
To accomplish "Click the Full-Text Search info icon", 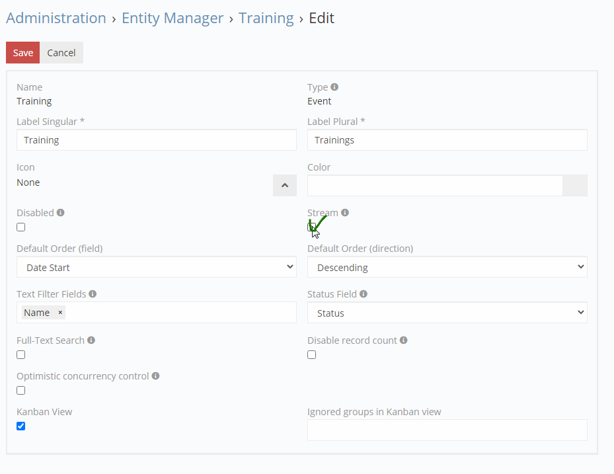I will coord(91,340).
